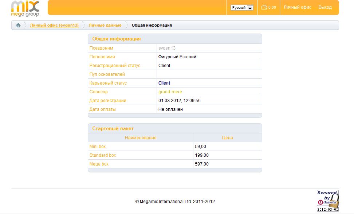Open Личный офис in top bar
The width and height of the screenshot is (354, 214).
297,7
